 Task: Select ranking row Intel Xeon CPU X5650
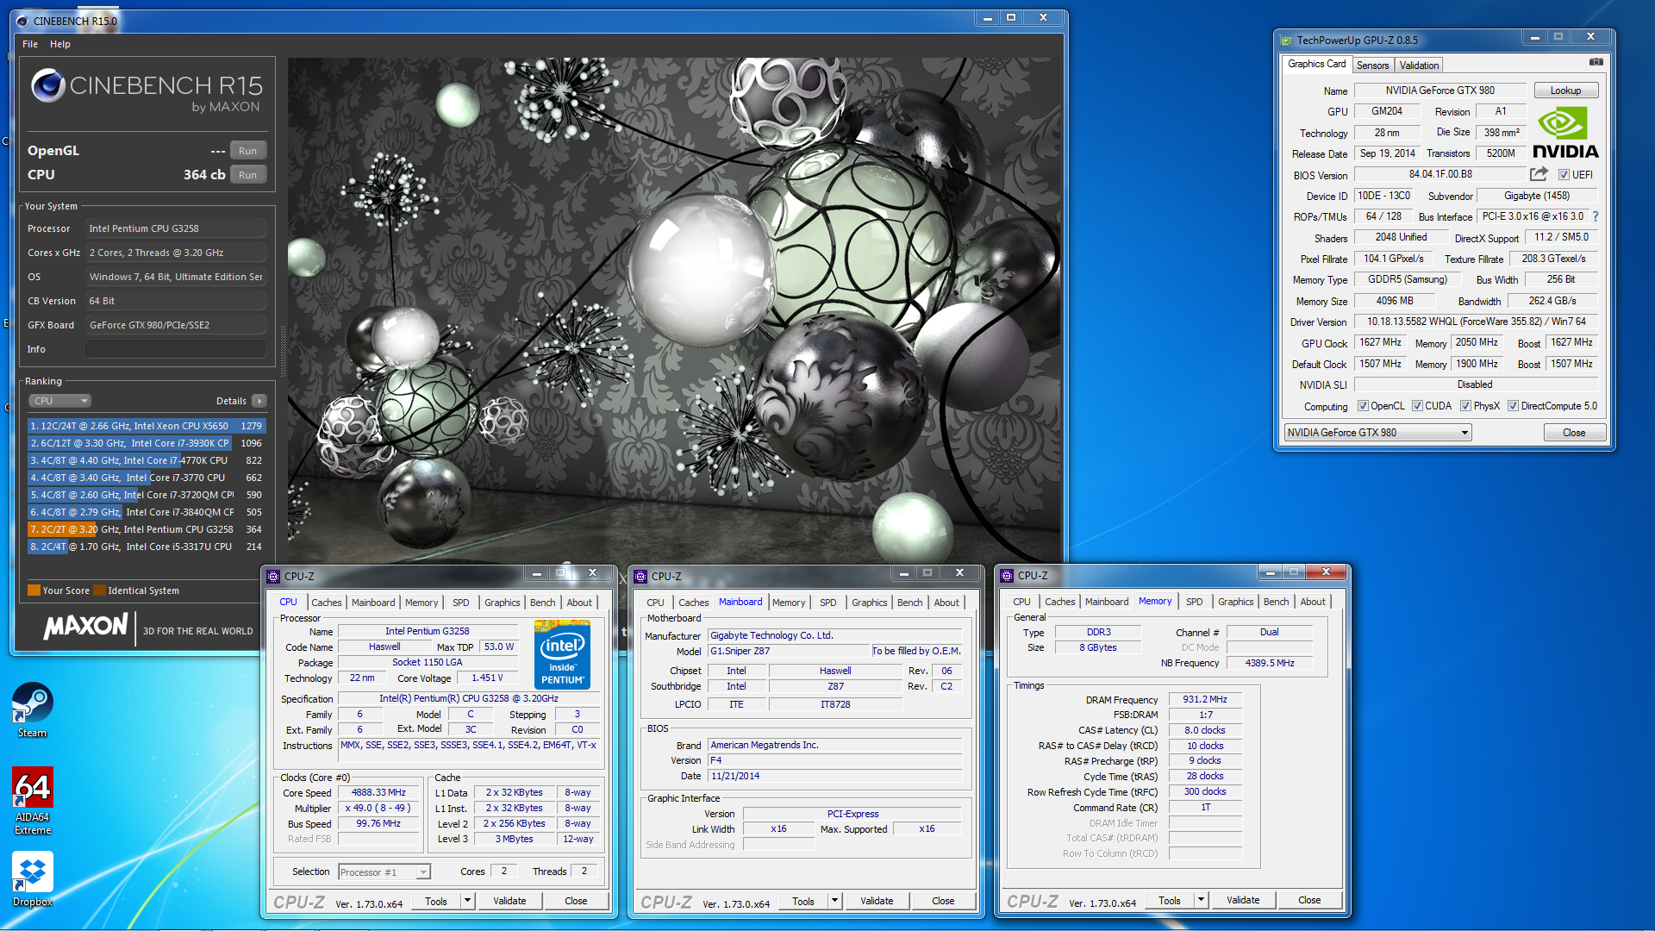(147, 426)
